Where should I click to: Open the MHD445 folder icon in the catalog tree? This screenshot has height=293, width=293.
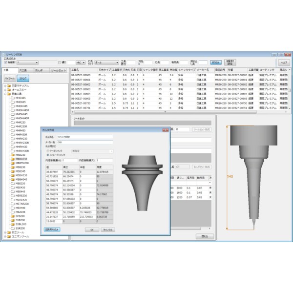(x=13, y=98)
